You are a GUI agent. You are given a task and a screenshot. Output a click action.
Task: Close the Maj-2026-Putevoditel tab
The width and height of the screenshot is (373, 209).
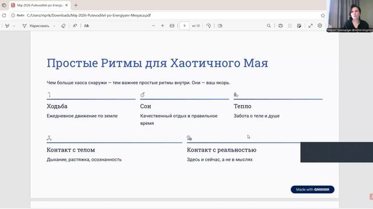66,5
